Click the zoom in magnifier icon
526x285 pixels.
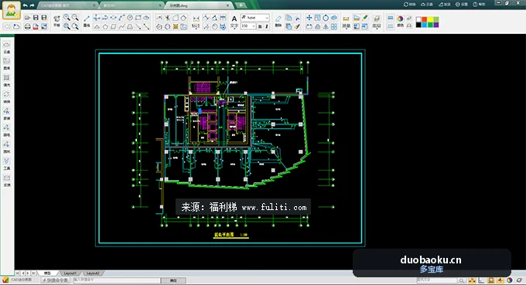pos(67,18)
